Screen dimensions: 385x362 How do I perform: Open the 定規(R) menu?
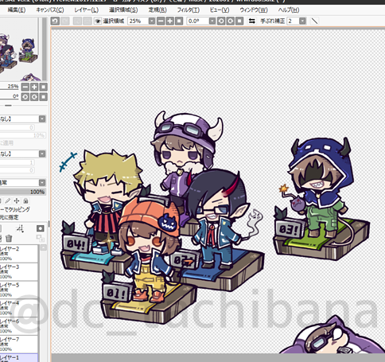point(157,10)
